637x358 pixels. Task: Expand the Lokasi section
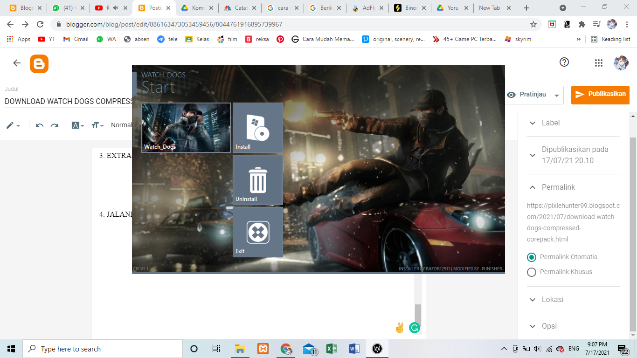click(573, 299)
